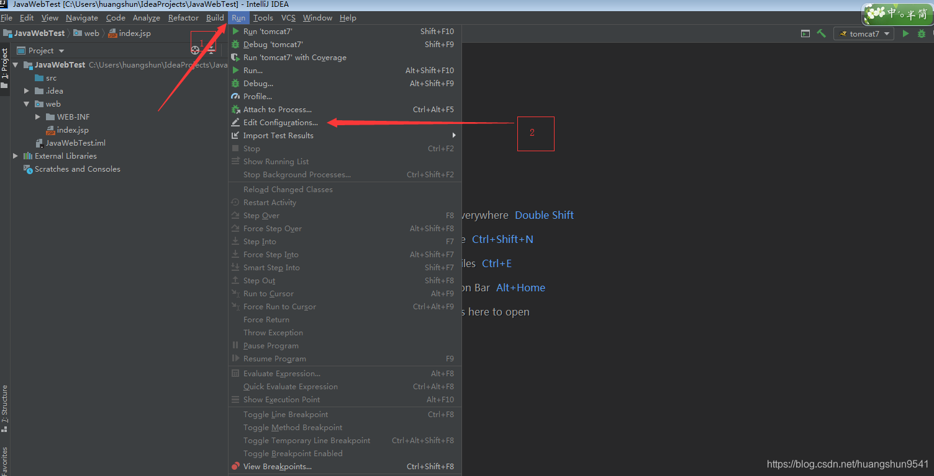Viewport: 934px width, 476px height.
Task: Open the Code menu
Action: click(x=116, y=17)
